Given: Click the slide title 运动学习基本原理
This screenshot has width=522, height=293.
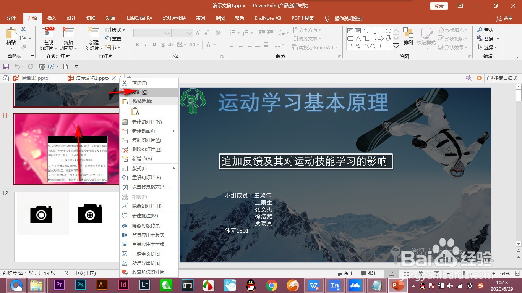Looking at the screenshot, I should pos(303,102).
